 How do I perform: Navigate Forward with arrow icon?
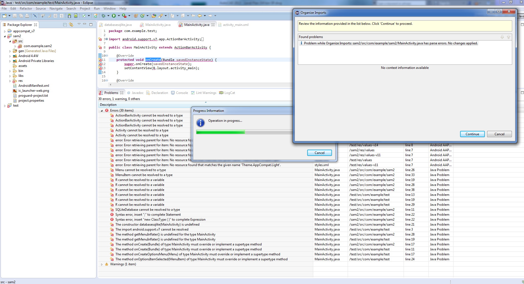click(210, 16)
